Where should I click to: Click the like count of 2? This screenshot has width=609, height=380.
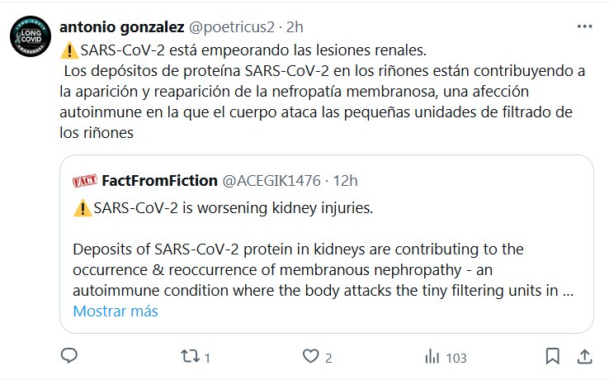point(328,358)
